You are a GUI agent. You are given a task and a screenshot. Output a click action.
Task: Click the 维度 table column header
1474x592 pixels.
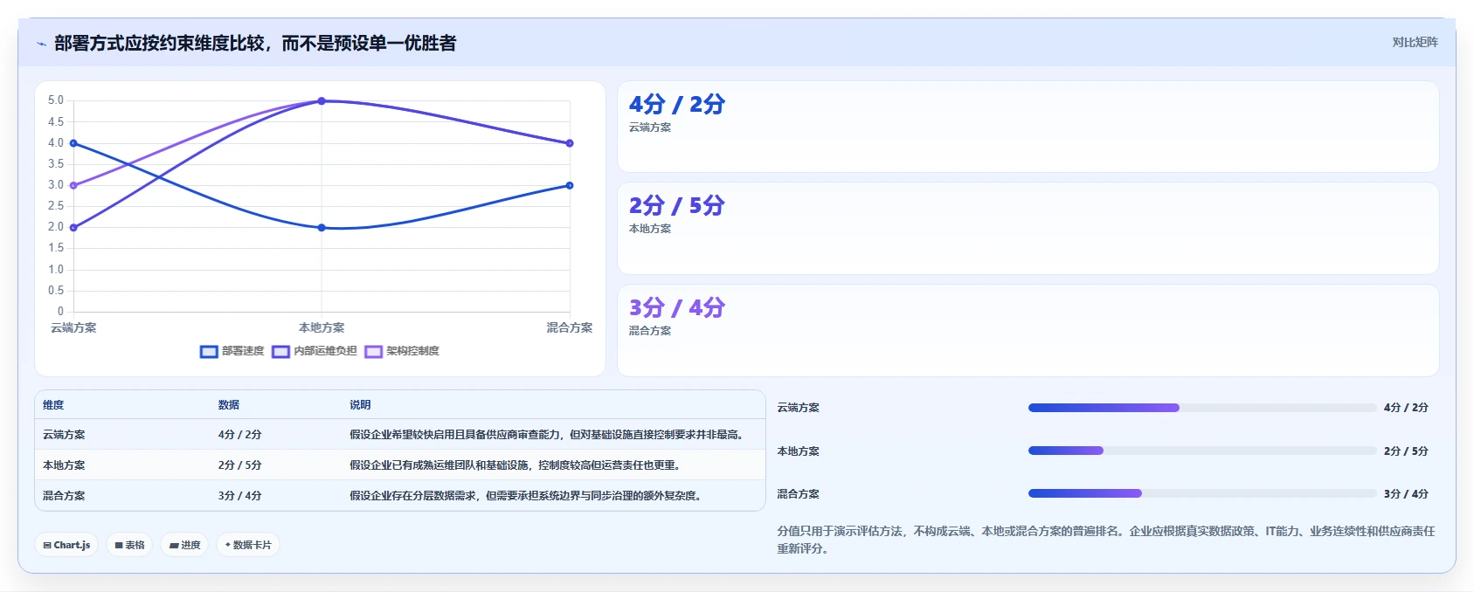tap(53, 405)
